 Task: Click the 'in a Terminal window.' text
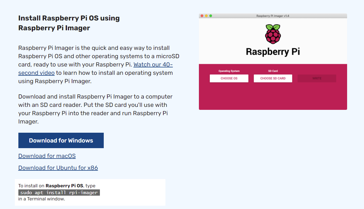point(41,199)
